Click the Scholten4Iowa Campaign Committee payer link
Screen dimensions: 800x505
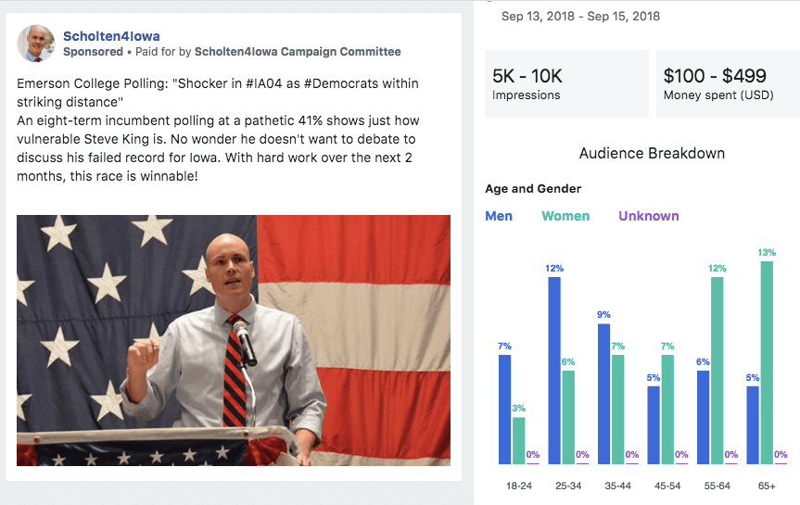pyautogui.click(x=298, y=52)
